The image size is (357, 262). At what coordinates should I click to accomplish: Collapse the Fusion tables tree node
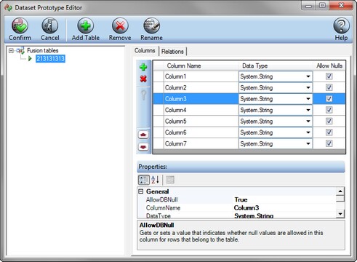pos(11,51)
